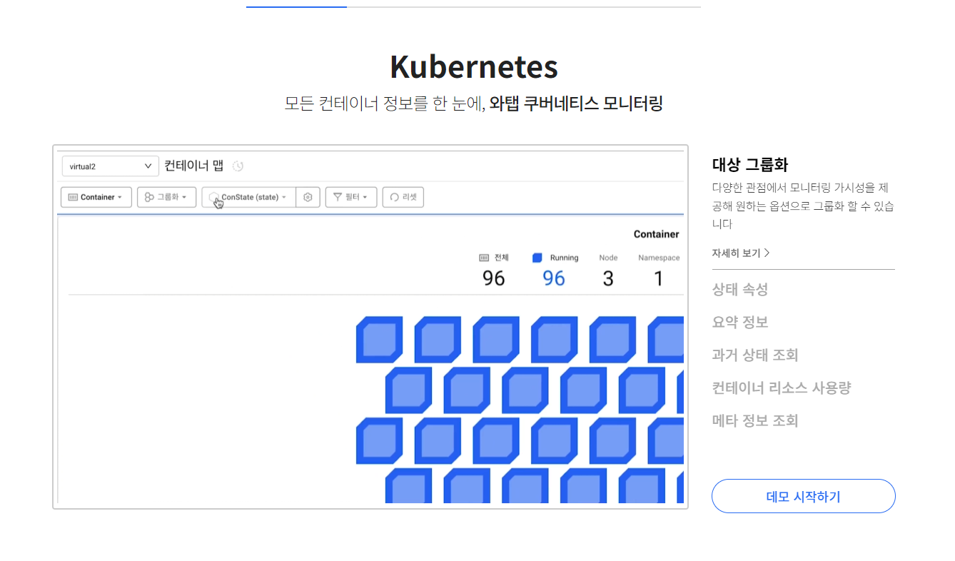This screenshot has height=561, width=955.
Task: Select the 메타 정보 조회 tab
Action: (755, 420)
